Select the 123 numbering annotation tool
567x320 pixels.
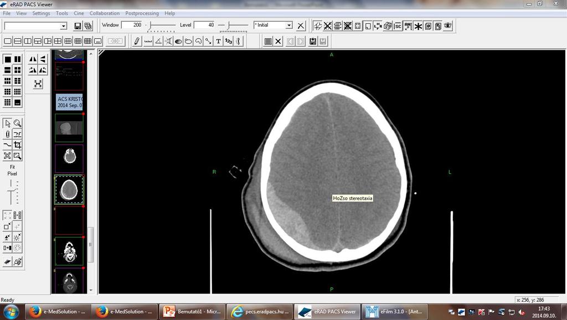click(229, 41)
